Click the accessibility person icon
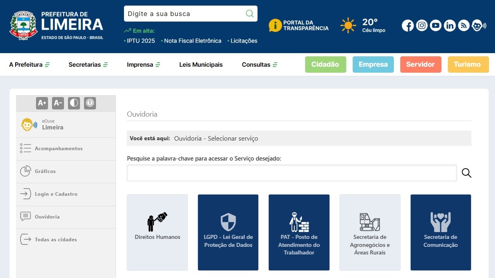Screen dimensions: 495x278 pyautogui.click(x=90, y=103)
